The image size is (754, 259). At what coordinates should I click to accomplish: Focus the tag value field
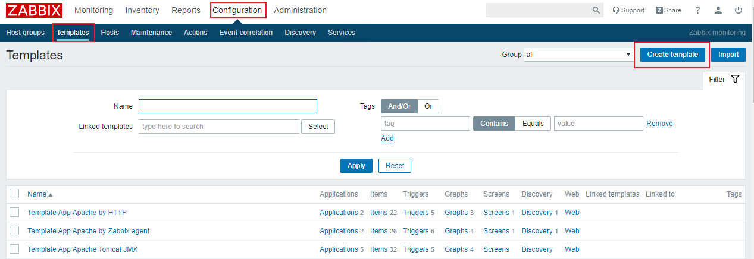point(599,124)
